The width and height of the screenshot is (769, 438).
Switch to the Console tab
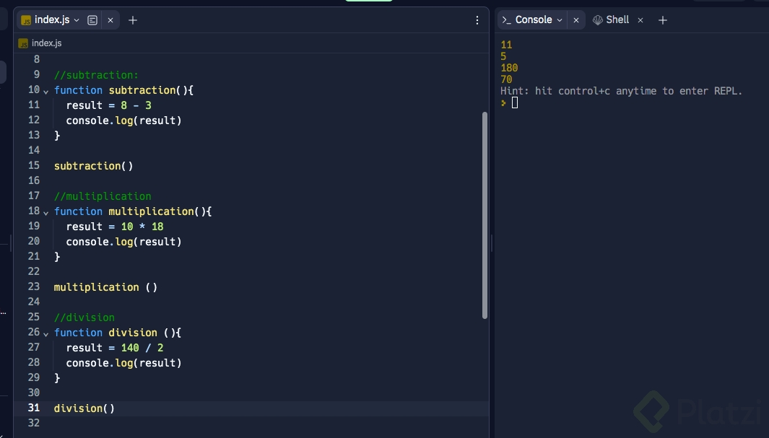coord(533,19)
